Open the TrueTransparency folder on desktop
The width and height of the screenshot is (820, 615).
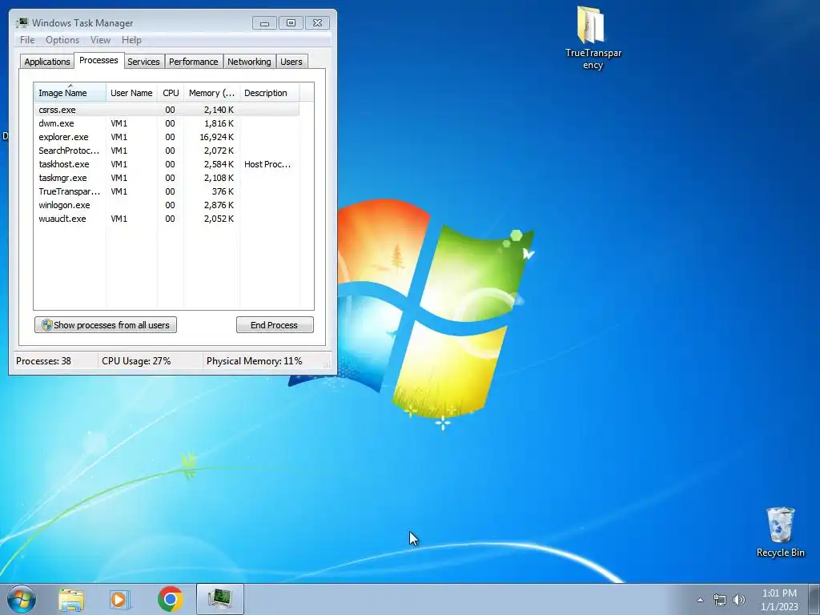(x=593, y=38)
